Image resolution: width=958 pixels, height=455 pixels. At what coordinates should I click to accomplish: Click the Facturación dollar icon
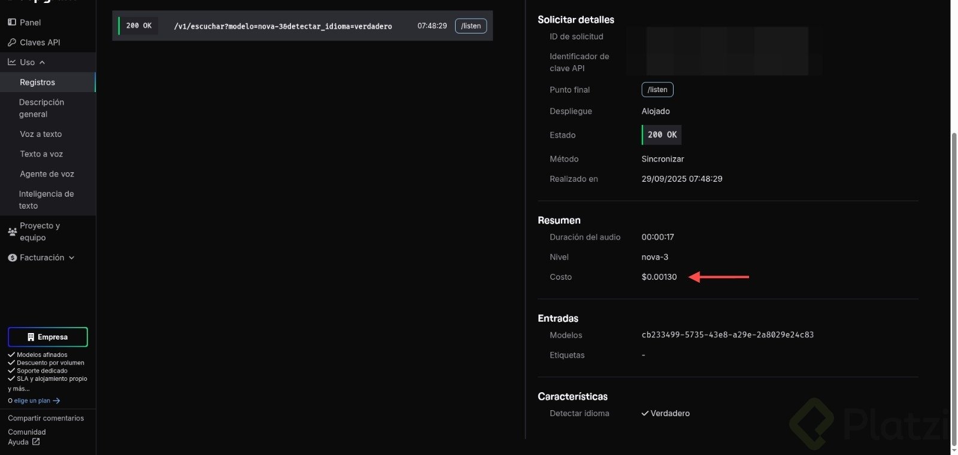13,258
